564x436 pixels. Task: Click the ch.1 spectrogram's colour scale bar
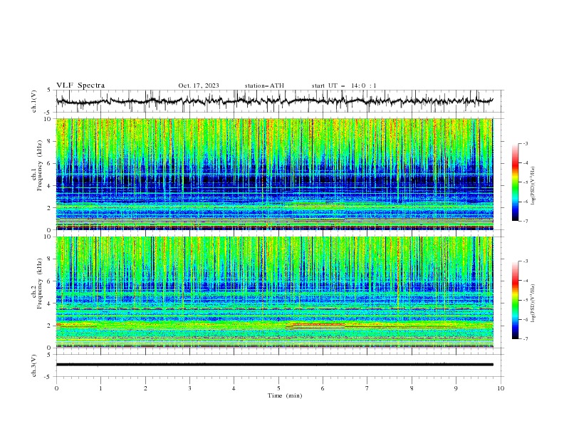(515, 182)
